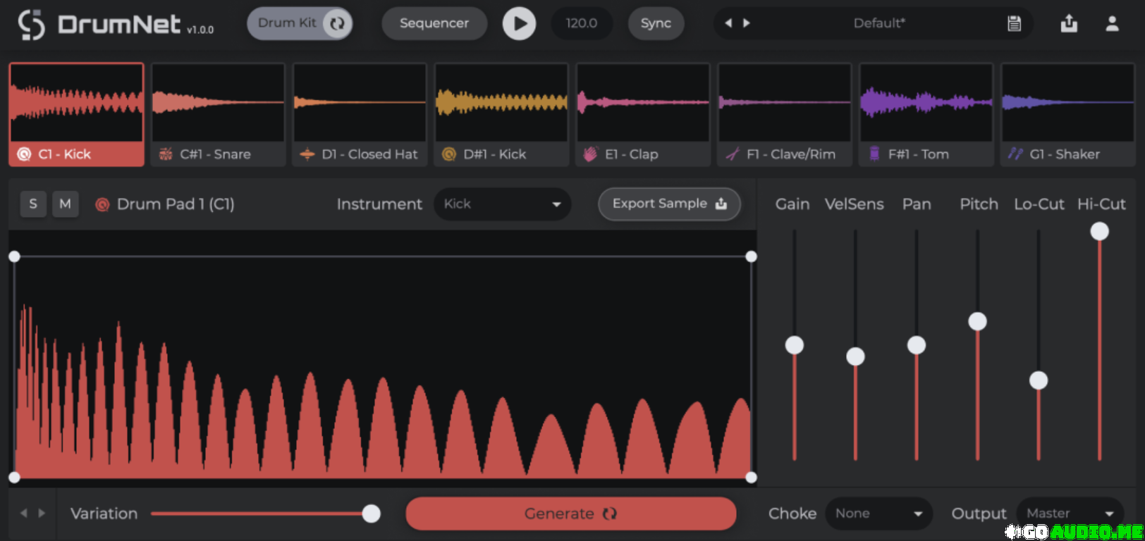
Task: Click the refresh icon on Generate
Action: tap(610, 514)
